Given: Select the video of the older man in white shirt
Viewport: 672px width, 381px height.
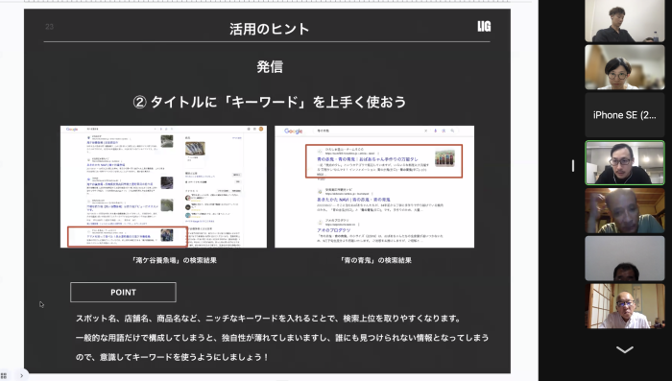Looking at the screenshot, I should click(x=624, y=306).
